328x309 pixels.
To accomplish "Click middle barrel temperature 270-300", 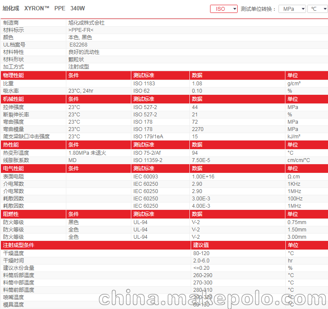I will 203,282.
